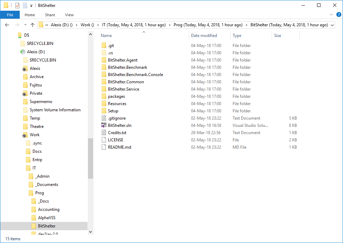Open address bar history dropdown
Viewport: 343px width, 243px height.
click(x=332, y=25)
